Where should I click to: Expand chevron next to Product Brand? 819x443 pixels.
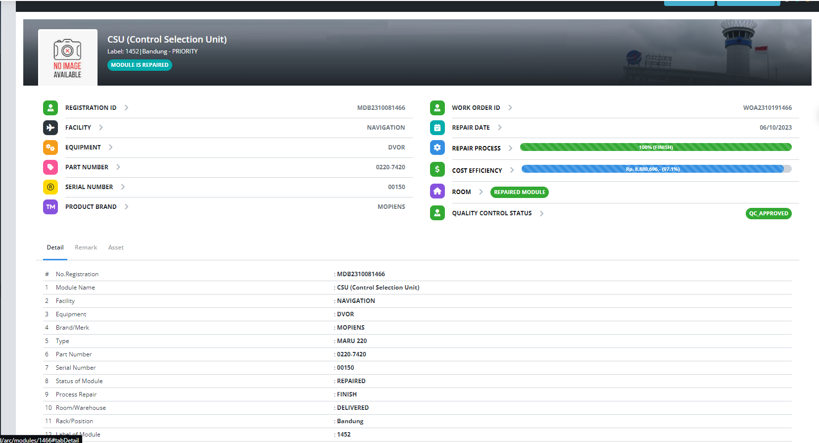tap(127, 207)
